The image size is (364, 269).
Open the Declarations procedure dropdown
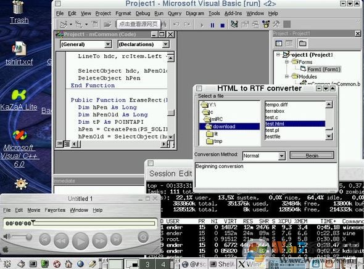coord(165,44)
